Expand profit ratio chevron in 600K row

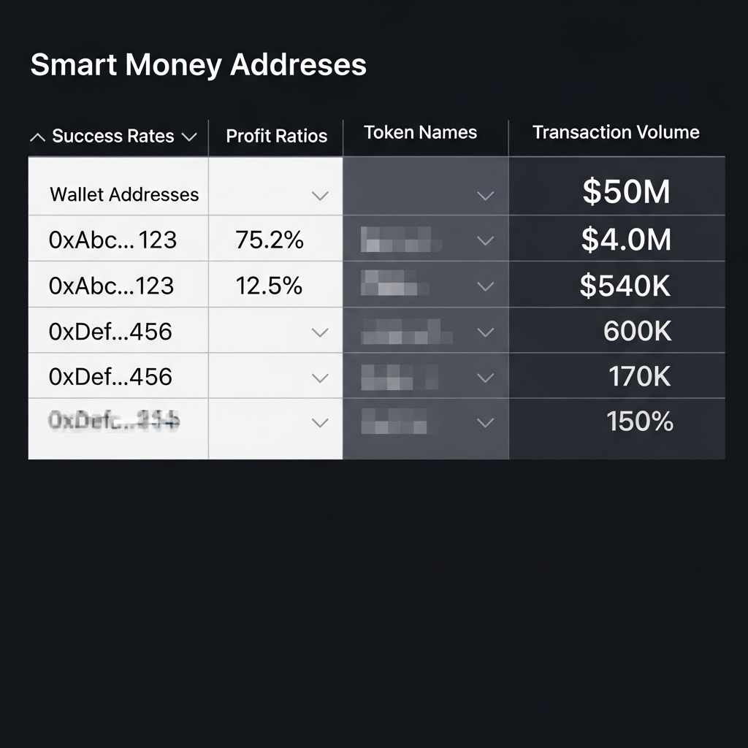coord(320,332)
